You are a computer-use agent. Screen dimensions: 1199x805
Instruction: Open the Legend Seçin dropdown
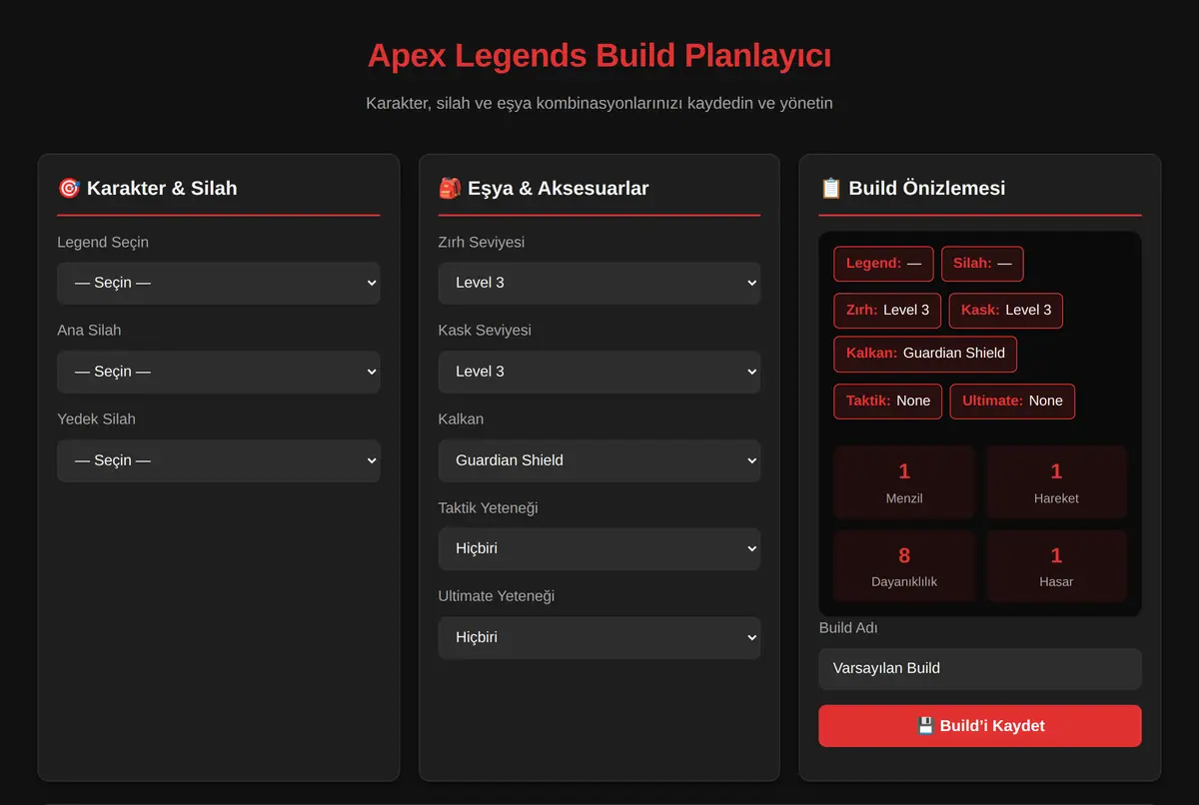point(218,283)
